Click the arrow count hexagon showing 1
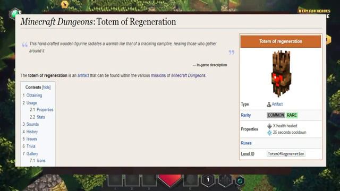 click(x=208, y=180)
